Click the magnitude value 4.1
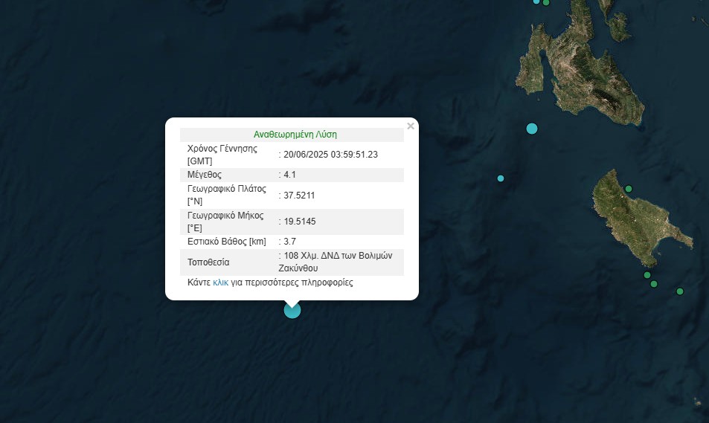Viewport: 709px width, 423px height. 290,175
